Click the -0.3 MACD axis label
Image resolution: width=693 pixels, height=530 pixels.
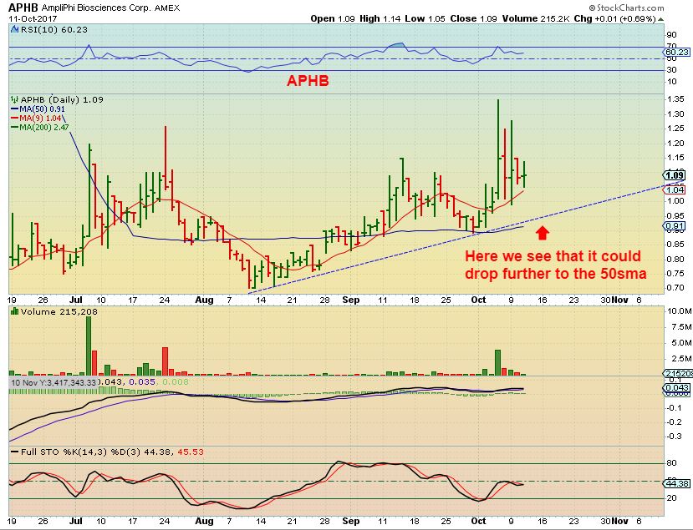click(x=675, y=436)
